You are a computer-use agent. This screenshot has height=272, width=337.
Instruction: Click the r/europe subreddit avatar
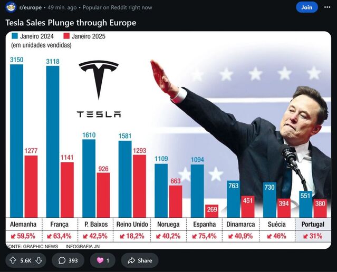tap(11, 7)
